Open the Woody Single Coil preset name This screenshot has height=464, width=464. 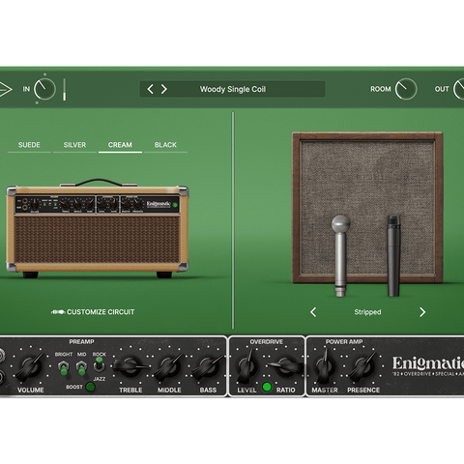pyautogui.click(x=233, y=89)
